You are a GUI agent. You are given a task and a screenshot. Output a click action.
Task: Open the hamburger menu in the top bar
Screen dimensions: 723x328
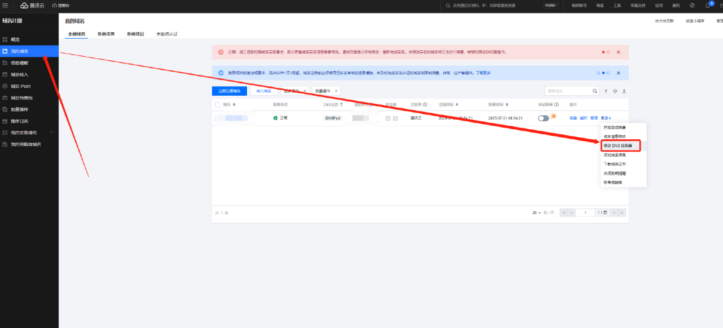(x=5, y=5)
